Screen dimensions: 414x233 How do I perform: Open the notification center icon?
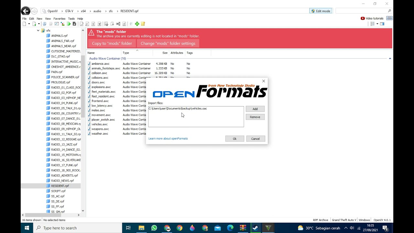coord(385,228)
